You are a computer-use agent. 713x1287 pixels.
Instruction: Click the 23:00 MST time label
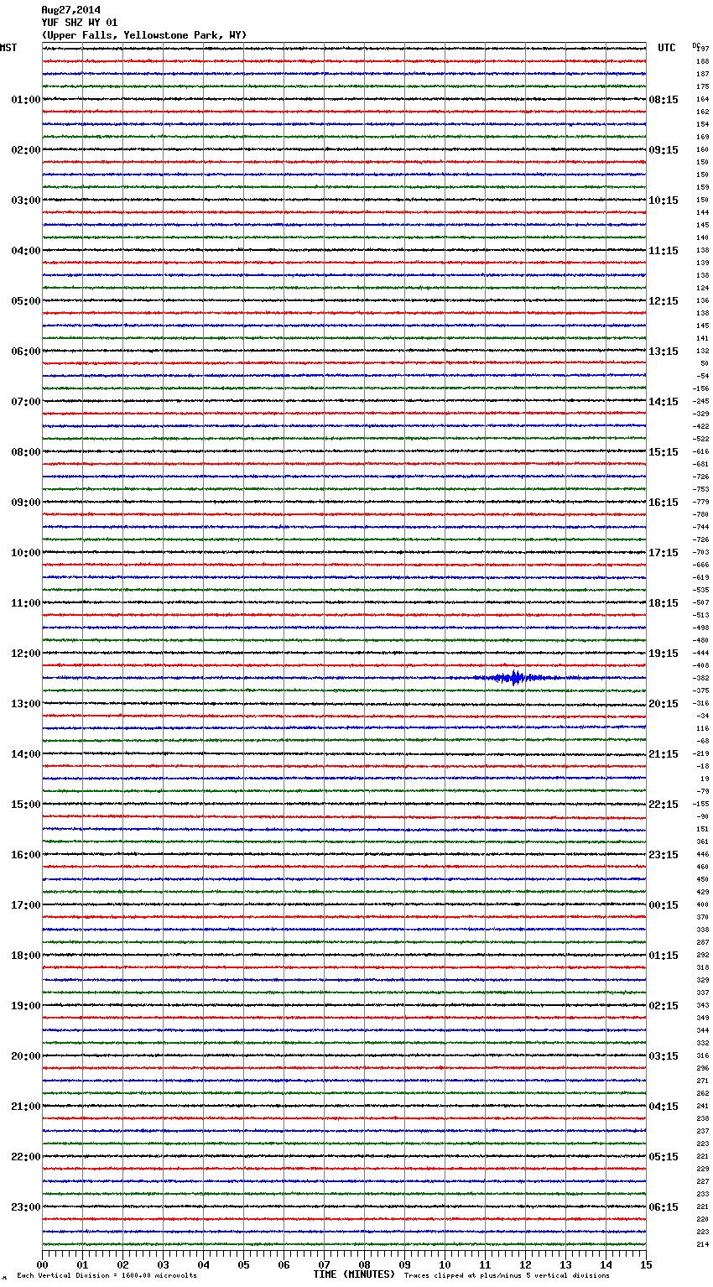[26, 1207]
